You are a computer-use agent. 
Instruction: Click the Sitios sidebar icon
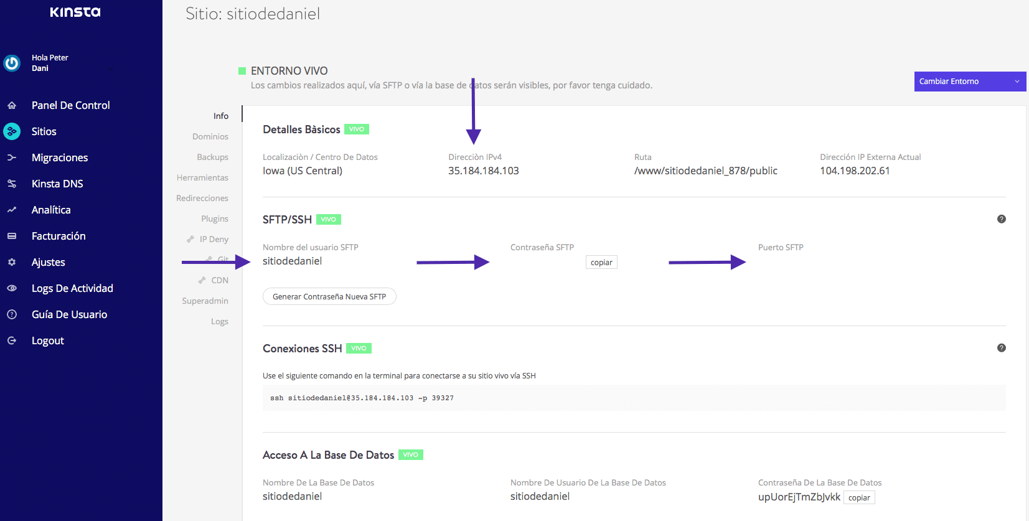coord(12,131)
